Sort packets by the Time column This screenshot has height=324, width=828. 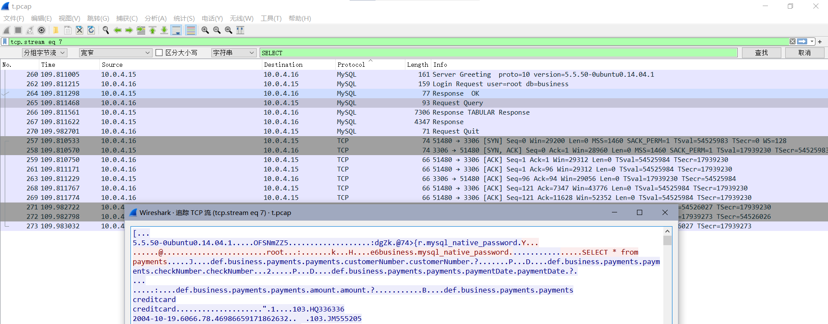(x=69, y=65)
